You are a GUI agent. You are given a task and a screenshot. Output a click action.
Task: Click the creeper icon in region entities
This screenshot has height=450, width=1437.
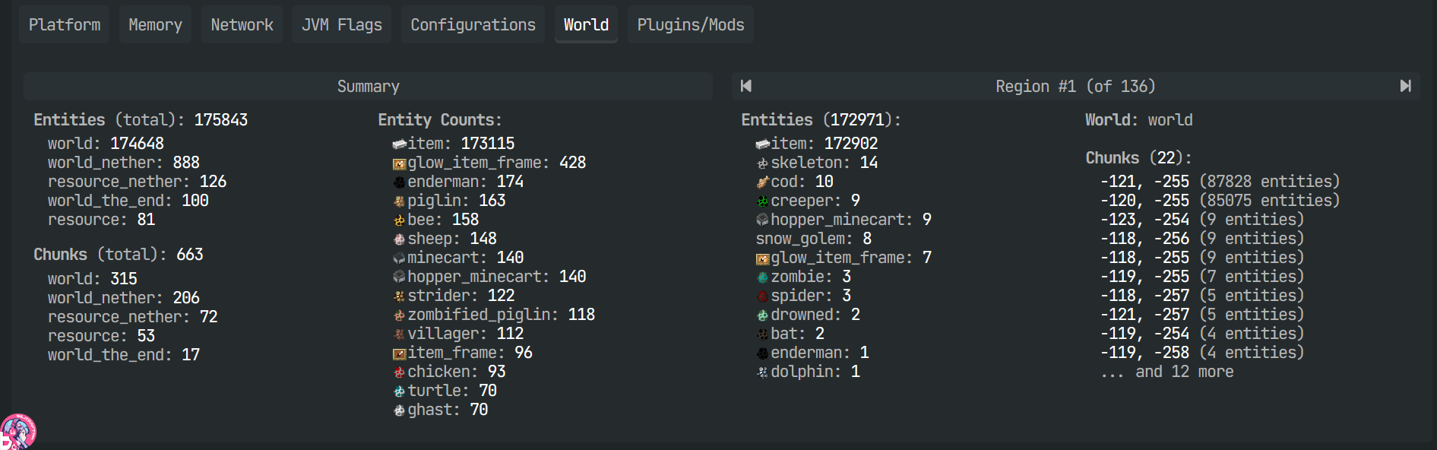pos(762,201)
